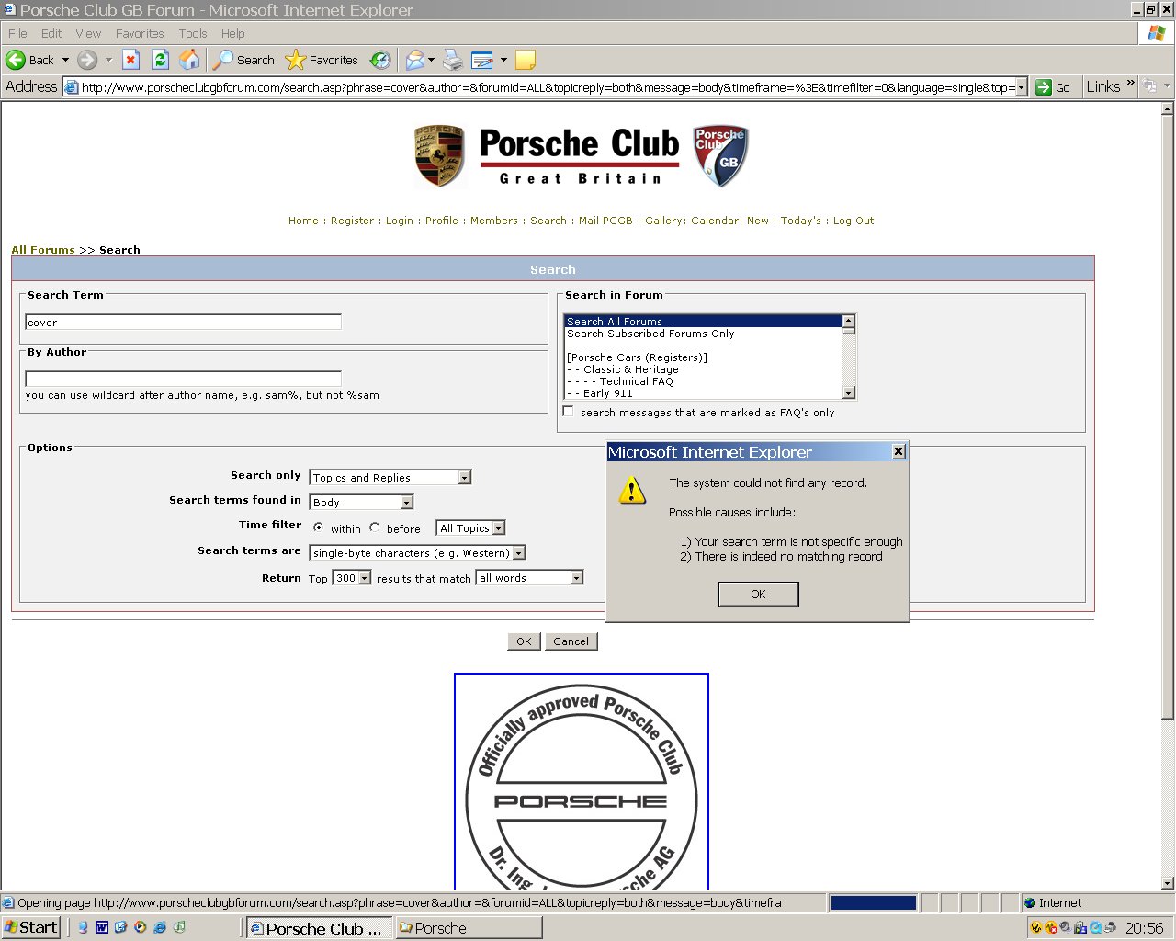Print the page with the printer icon
This screenshot has width=1176, height=941.
point(453,60)
